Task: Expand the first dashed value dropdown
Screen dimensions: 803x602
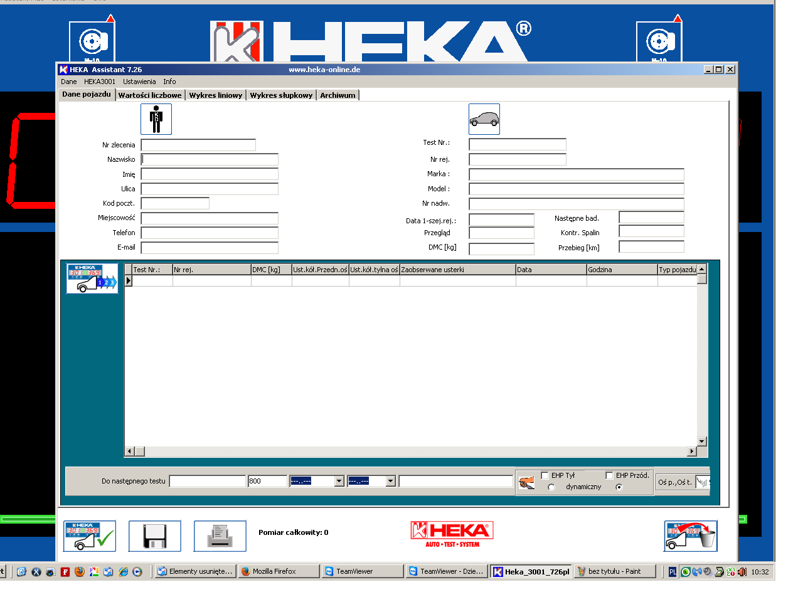Action: point(339,481)
